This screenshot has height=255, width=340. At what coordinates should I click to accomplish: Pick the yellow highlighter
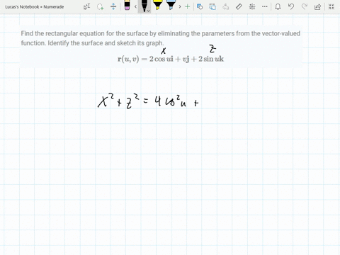pyautogui.click(x=157, y=5)
